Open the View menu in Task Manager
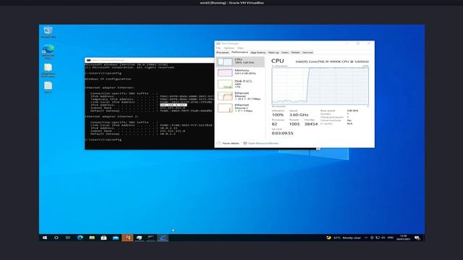Screen dimensions: 463x260 pos(241,48)
